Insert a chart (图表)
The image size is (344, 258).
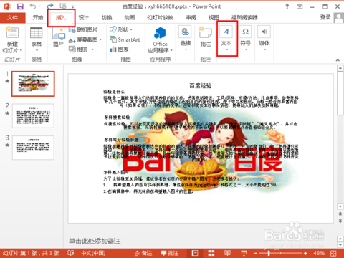pyautogui.click(x=119, y=49)
